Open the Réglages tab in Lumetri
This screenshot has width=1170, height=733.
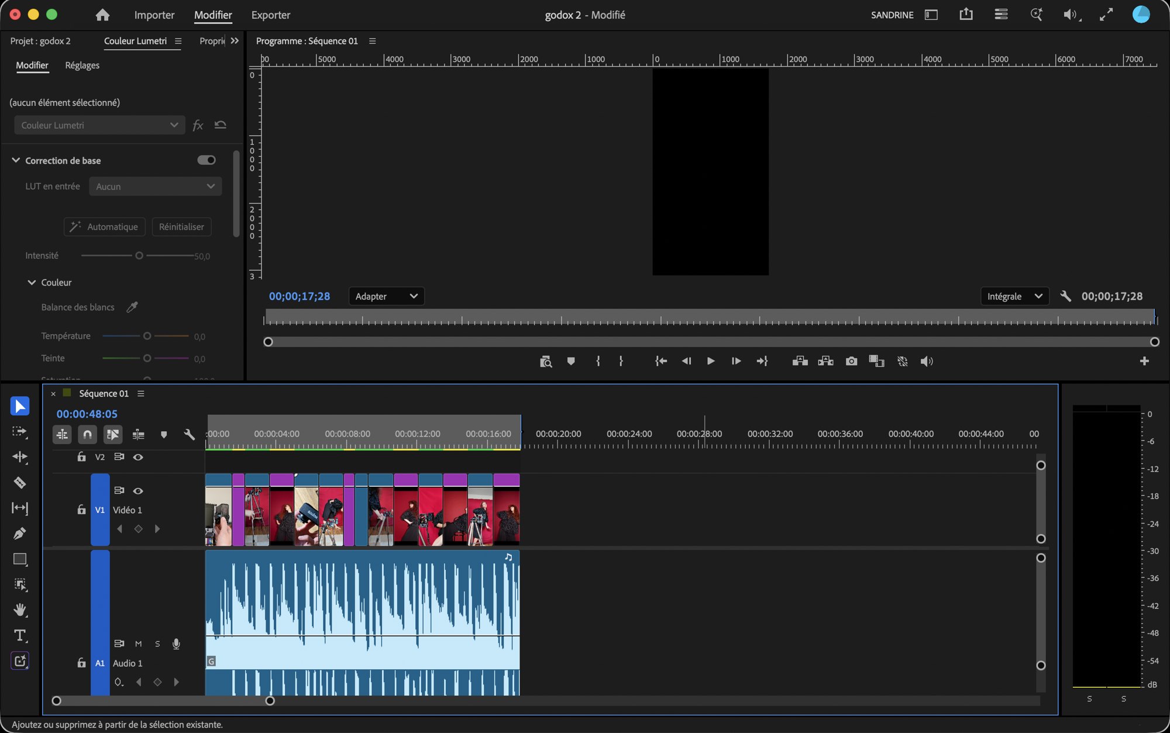tap(82, 66)
